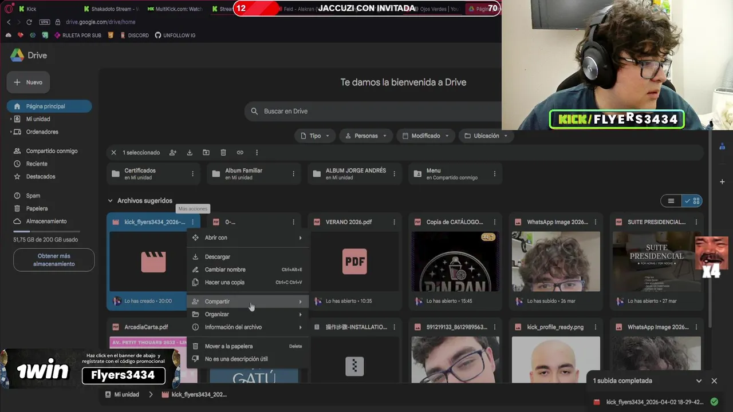
Task: Click the address bar URL
Action: tap(100, 22)
